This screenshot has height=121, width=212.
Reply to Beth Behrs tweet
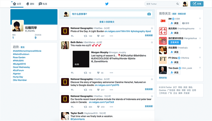[x=72, y=73]
